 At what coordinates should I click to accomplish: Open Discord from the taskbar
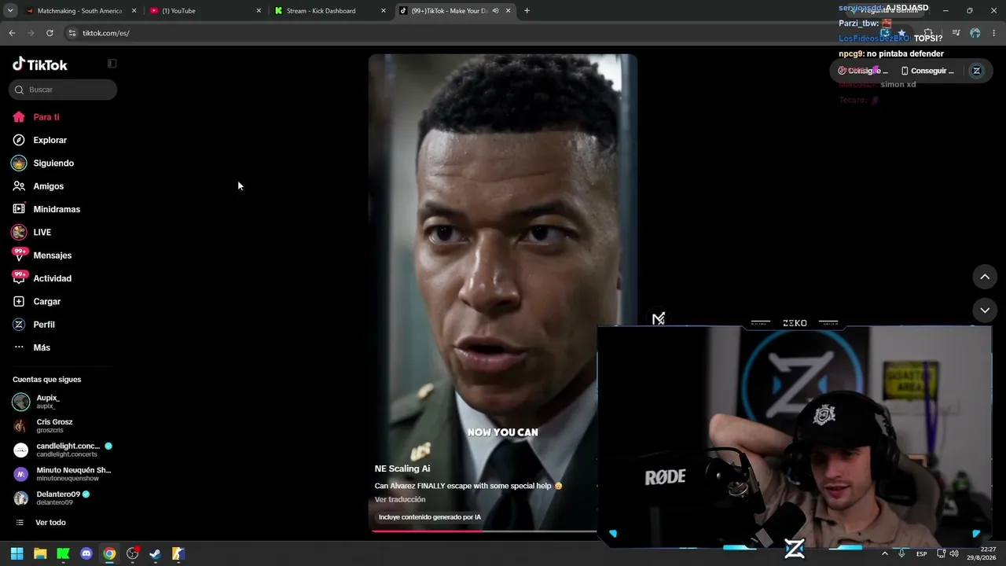tap(86, 553)
